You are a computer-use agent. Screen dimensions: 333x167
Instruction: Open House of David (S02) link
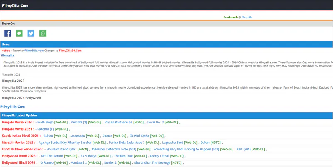pyautogui.click(x=61, y=150)
